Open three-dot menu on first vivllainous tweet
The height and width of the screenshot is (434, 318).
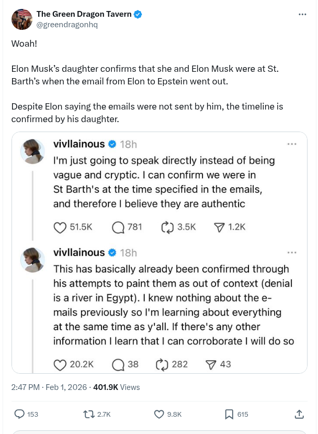click(292, 144)
